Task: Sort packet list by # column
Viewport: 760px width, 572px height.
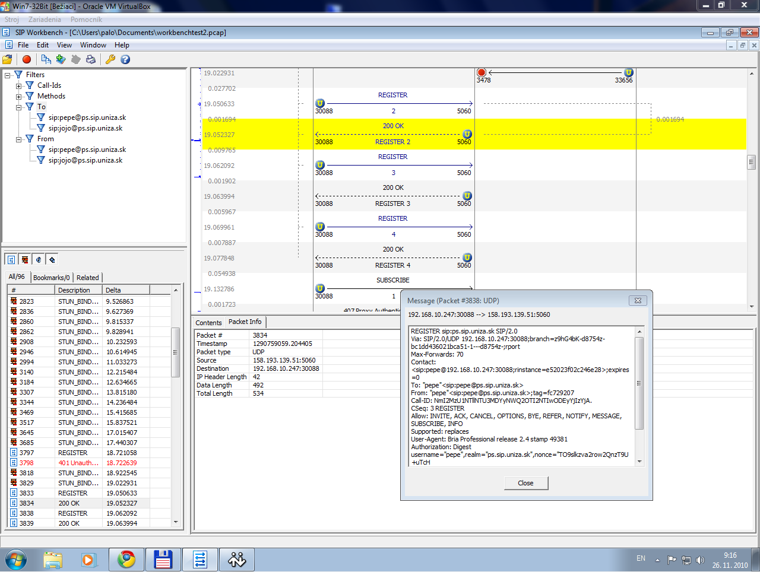Action: pos(31,290)
